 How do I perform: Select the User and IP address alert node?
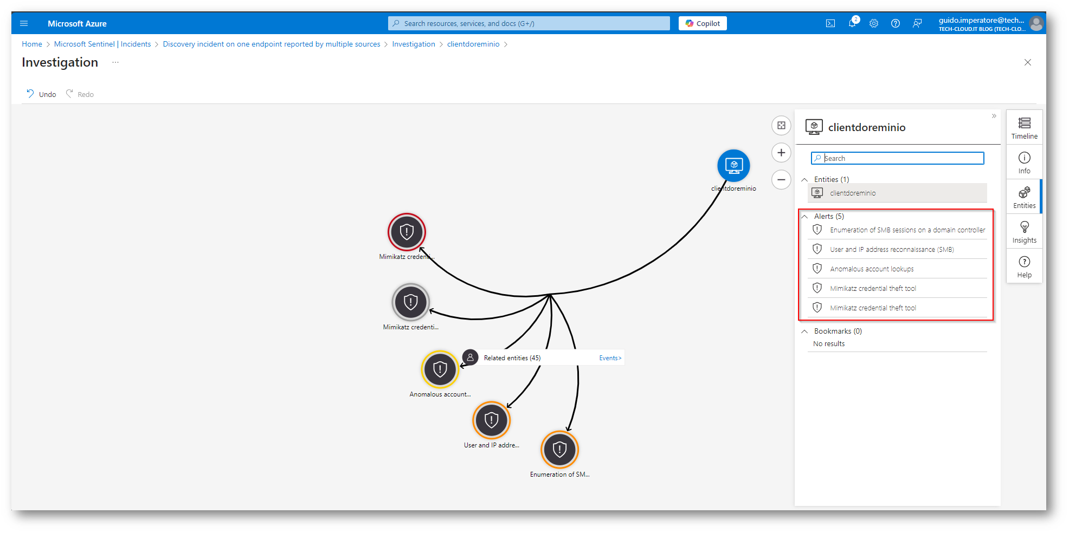pyautogui.click(x=491, y=420)
